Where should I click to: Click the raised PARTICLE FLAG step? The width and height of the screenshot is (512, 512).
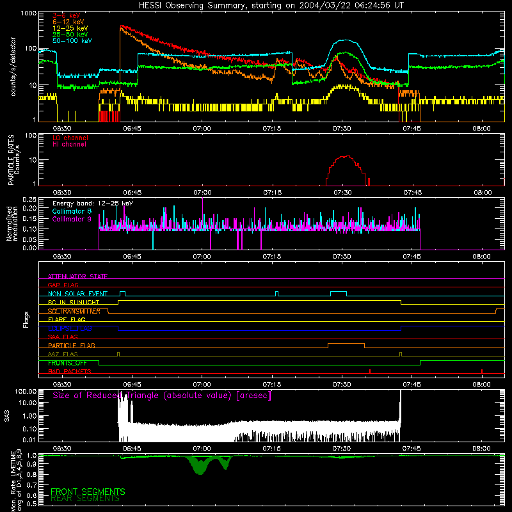point(346,344)
